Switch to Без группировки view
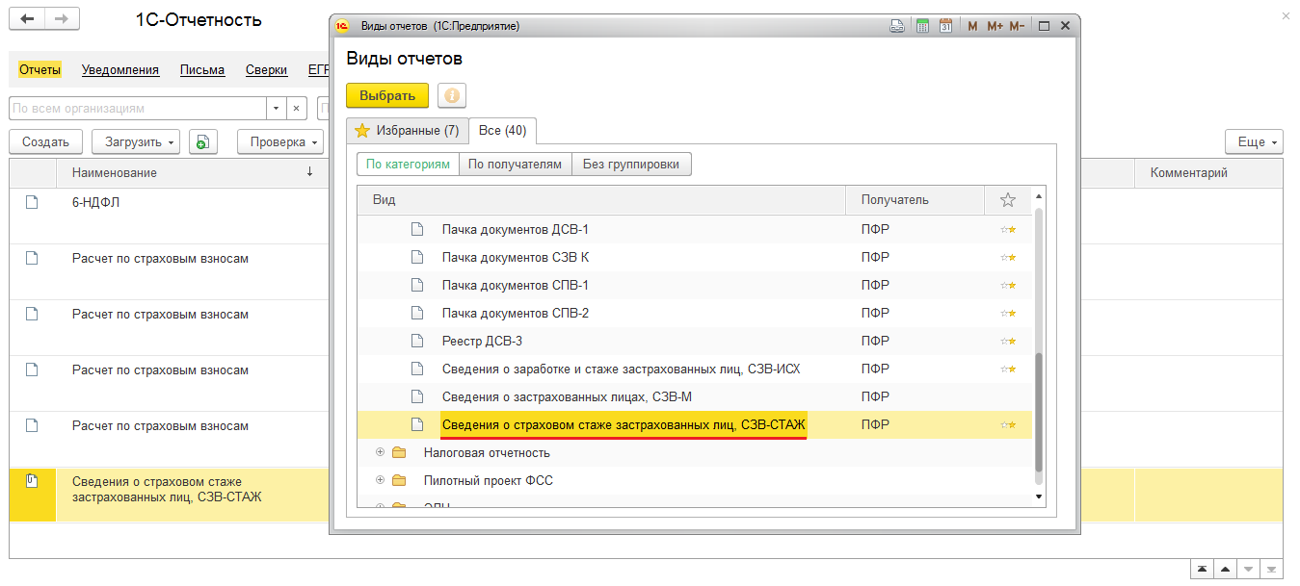Image resolution: width=1300 pixels, height=586 pixels. pyautogui.click(x=631, y=165)
